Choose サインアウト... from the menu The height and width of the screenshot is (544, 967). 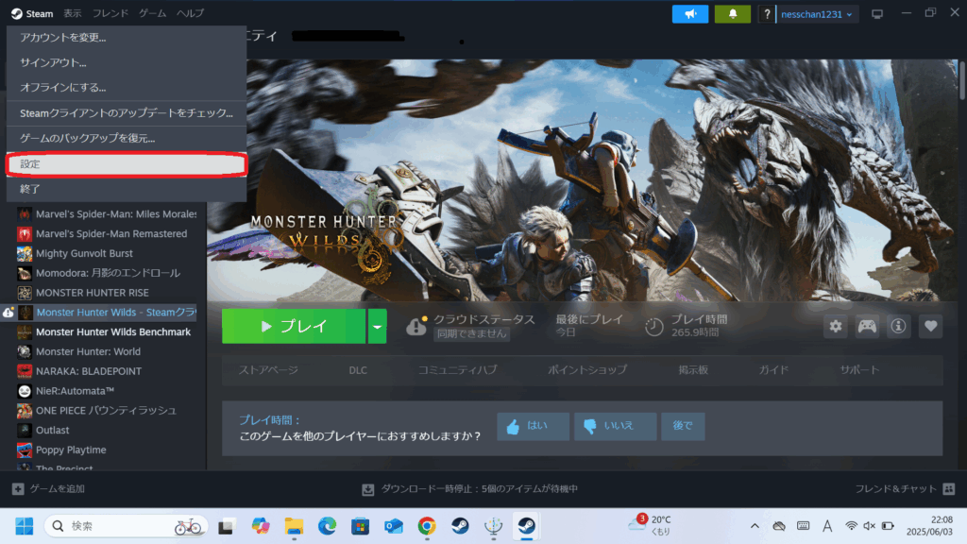click(127, 63)
